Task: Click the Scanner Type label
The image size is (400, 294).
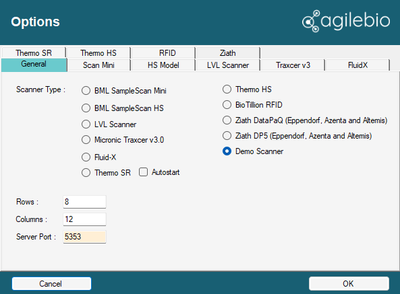Action: pos(41,89)
